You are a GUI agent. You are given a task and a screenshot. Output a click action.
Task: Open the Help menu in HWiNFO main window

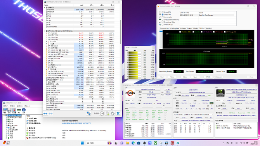coord(27,106)
